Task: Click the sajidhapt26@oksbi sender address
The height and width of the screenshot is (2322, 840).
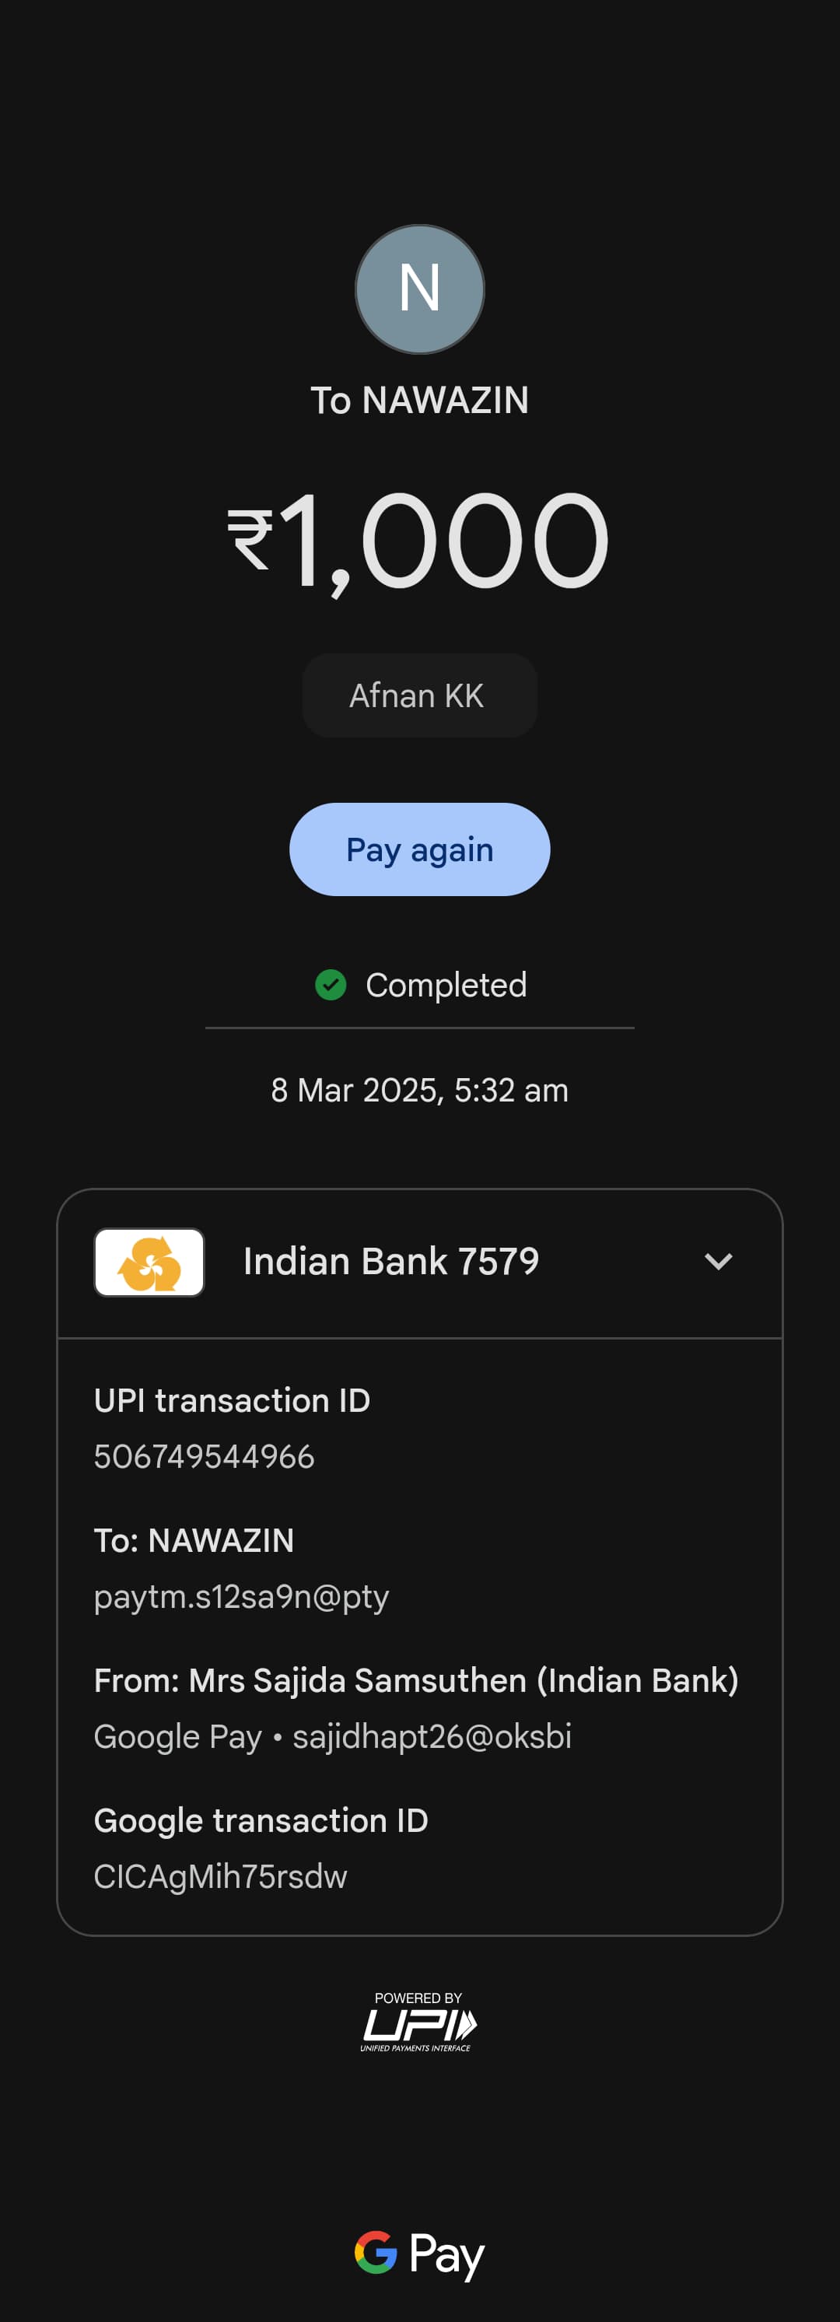Action: coord(432,1736)
